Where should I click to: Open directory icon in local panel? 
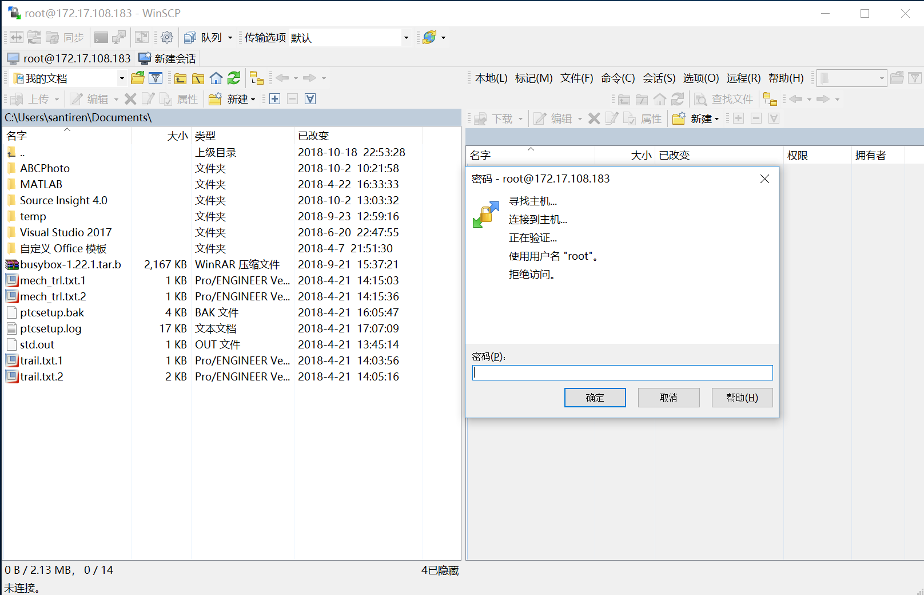pos(138,78)
